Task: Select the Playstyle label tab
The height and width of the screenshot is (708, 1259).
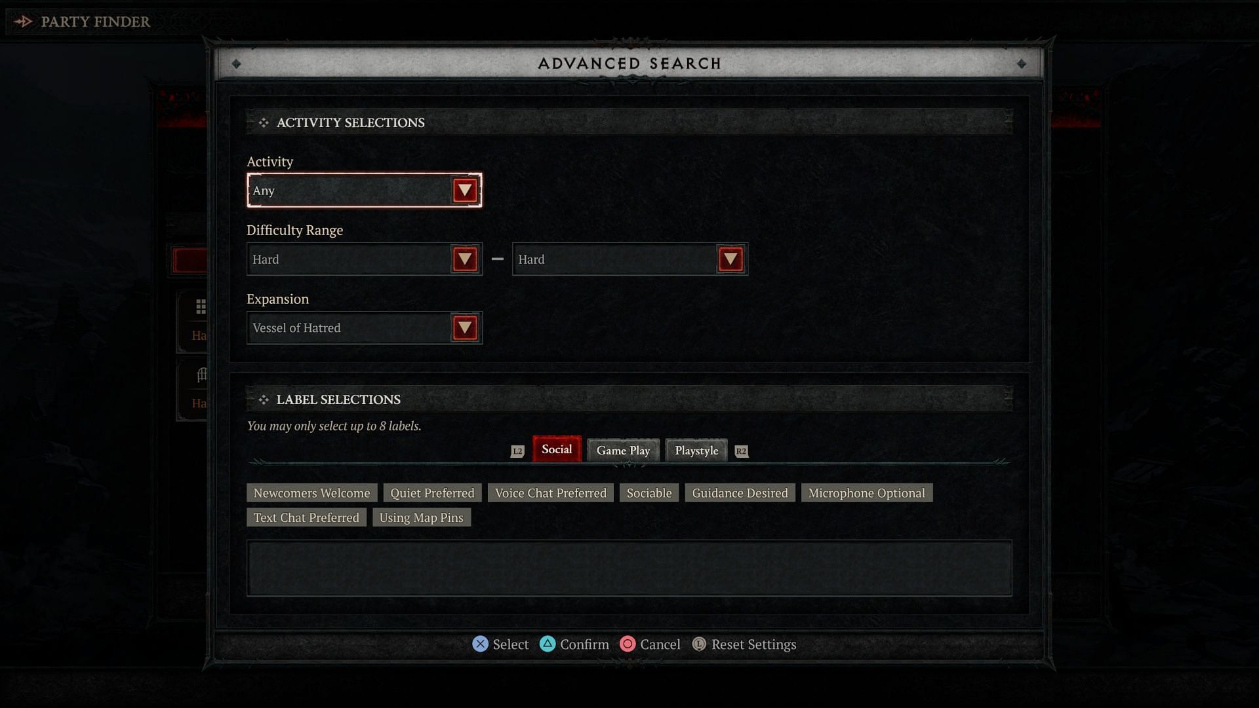Action: pyautogui.click(x=696, y=450)
